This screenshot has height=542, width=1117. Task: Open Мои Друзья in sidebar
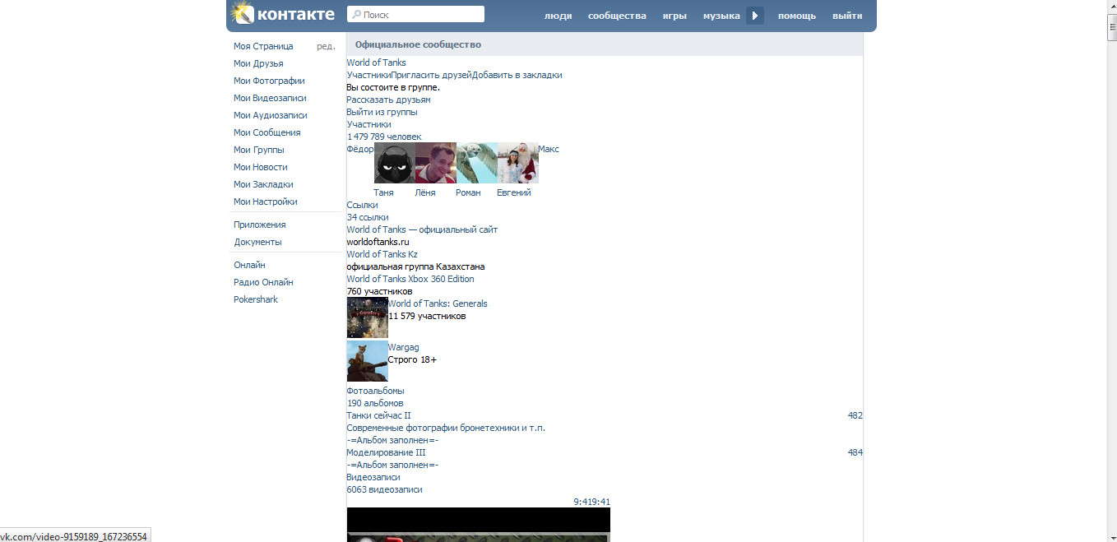point(258,63)
